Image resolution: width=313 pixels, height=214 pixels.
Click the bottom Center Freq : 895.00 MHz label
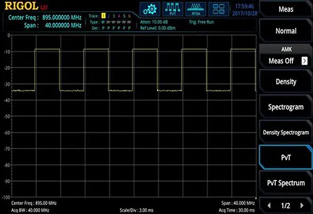34,203
